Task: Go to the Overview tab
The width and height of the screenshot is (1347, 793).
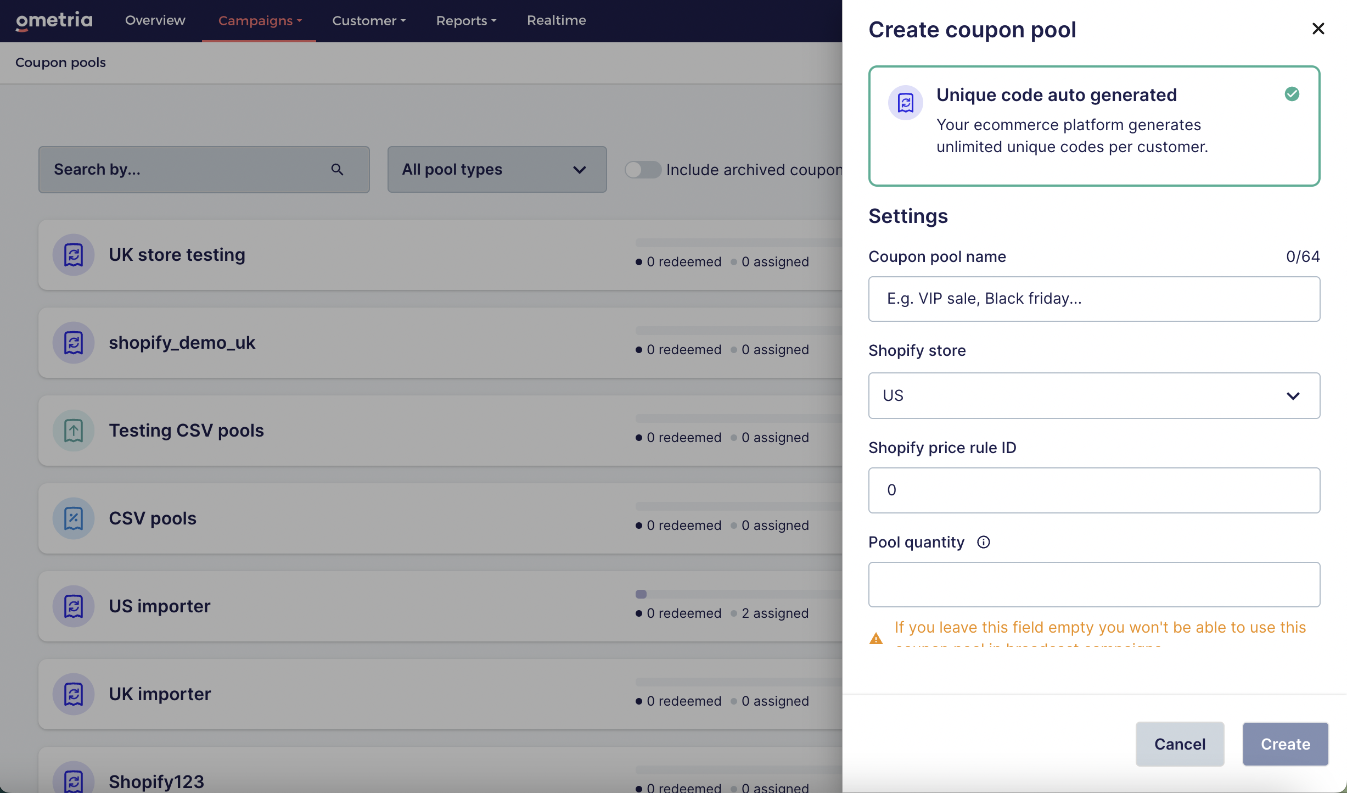Action: (155, 20)
